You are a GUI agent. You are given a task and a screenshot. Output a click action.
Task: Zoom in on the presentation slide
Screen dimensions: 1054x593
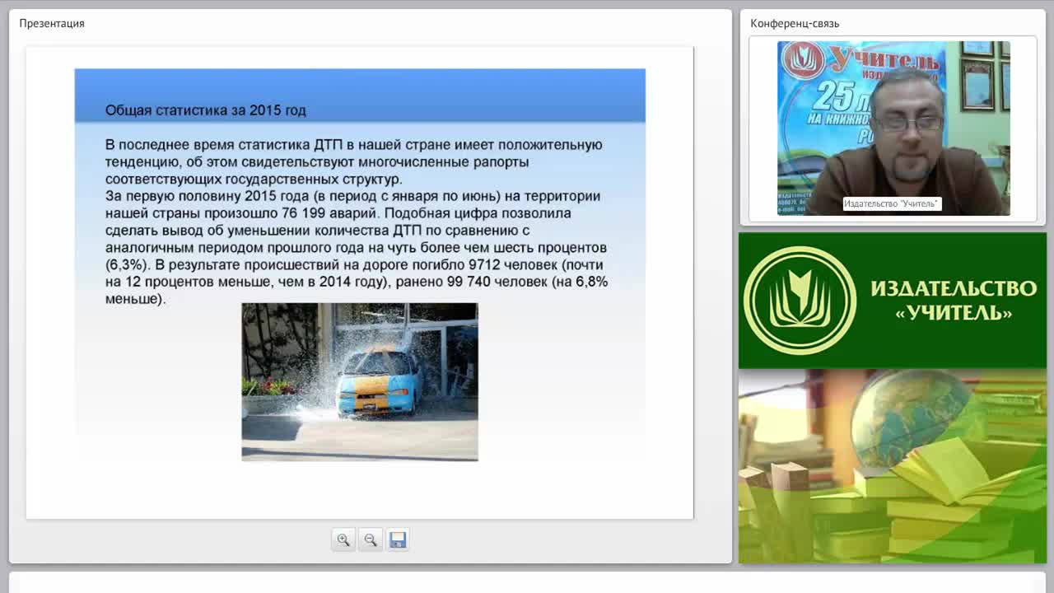(343, 540)
